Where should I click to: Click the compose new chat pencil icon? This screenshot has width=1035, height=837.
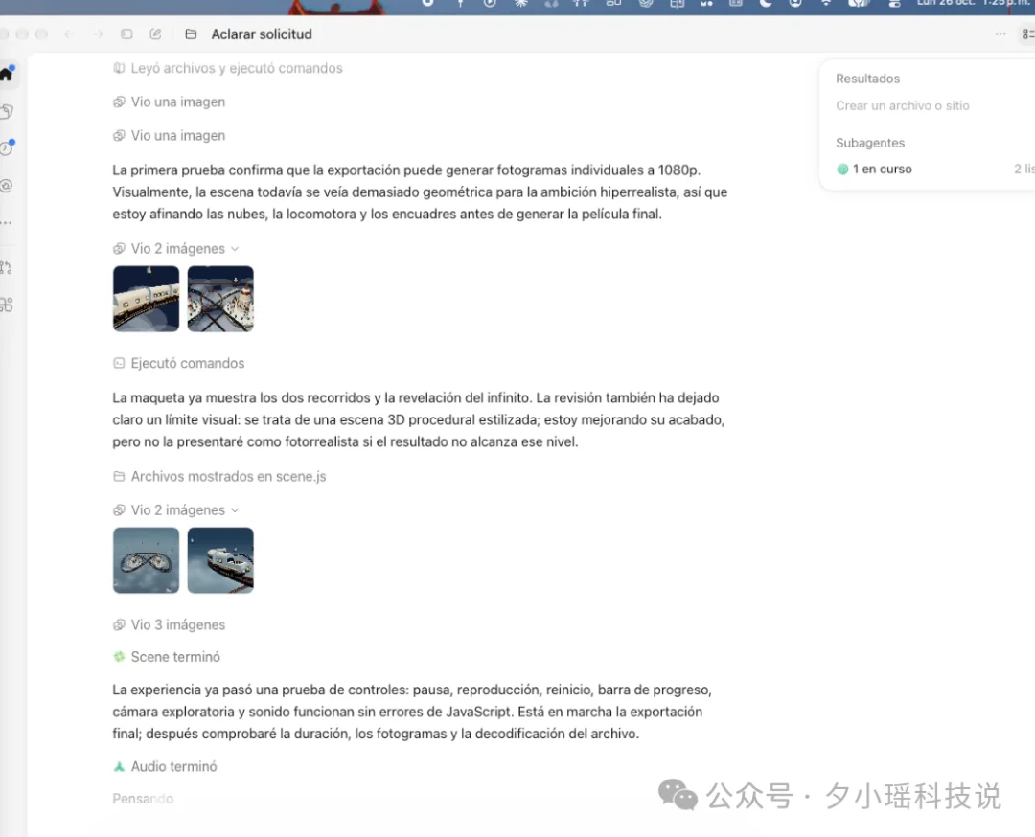click(155, 34)
